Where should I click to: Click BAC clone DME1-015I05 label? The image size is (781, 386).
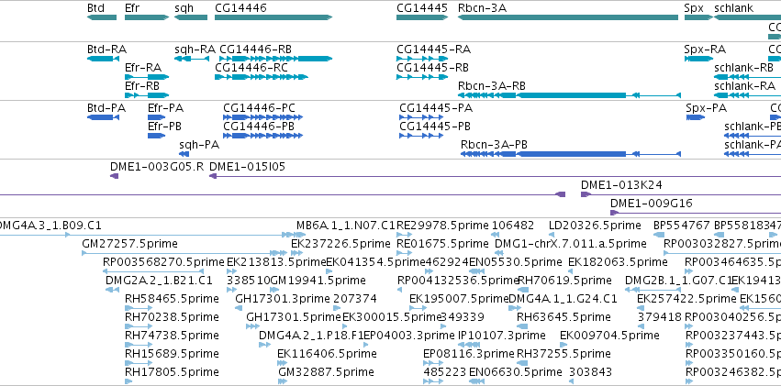247,167
